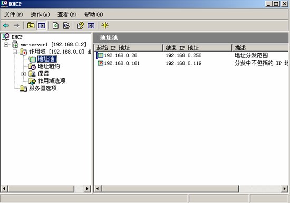Click the Up one level folder icon
This screenshot has height=203, width=290.
[31, 25]
